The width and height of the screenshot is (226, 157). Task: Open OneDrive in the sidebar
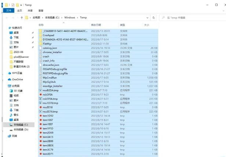(17, 79)
